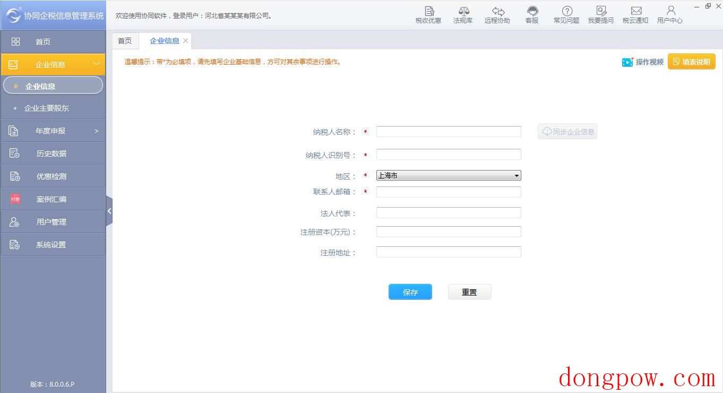
Task: Click the 协同 logo icon
Action: coord(13,15)
